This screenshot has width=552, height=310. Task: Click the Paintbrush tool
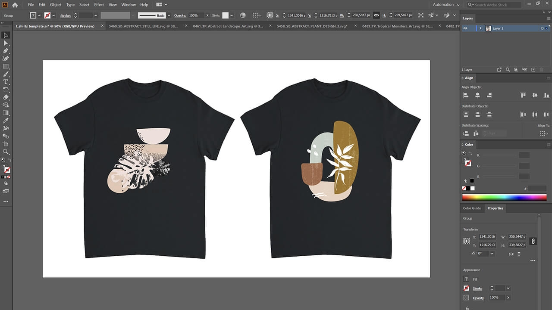(x=6, y=74)
